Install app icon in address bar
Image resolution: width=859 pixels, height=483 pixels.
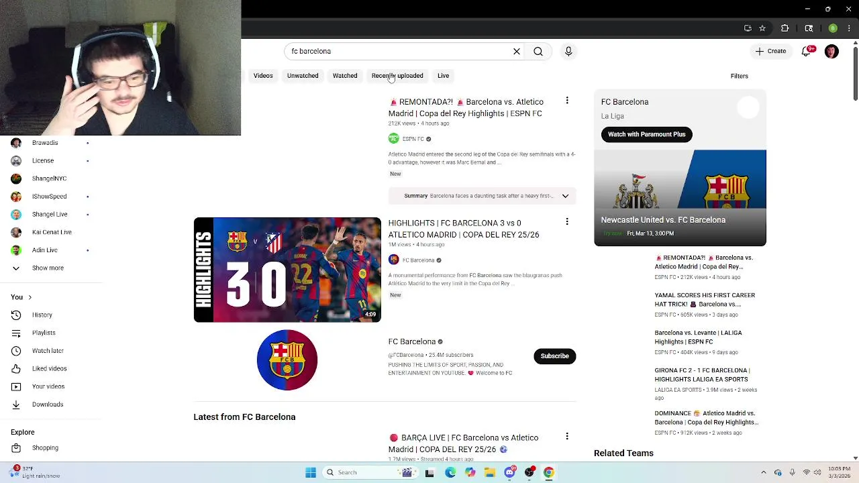[x=748, y=28]
